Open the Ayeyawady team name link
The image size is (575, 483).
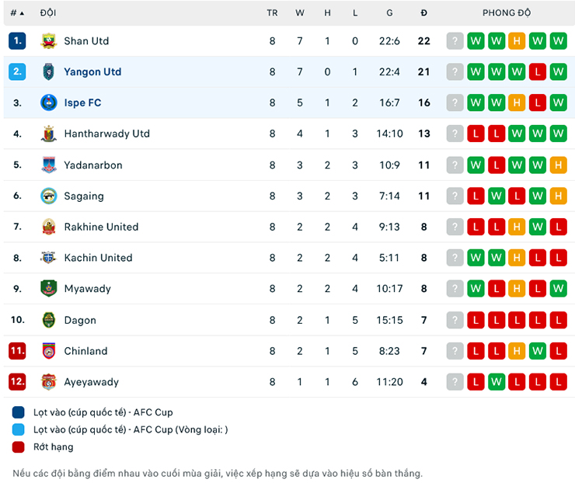(x=91, y=382)
